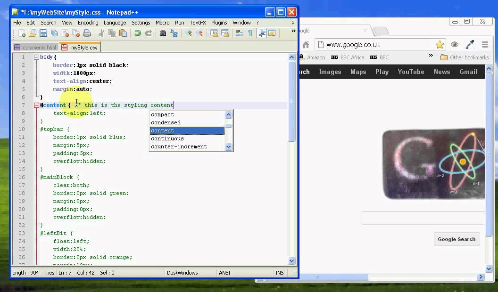Open the Window menu
498x292 pixels.
241,23
